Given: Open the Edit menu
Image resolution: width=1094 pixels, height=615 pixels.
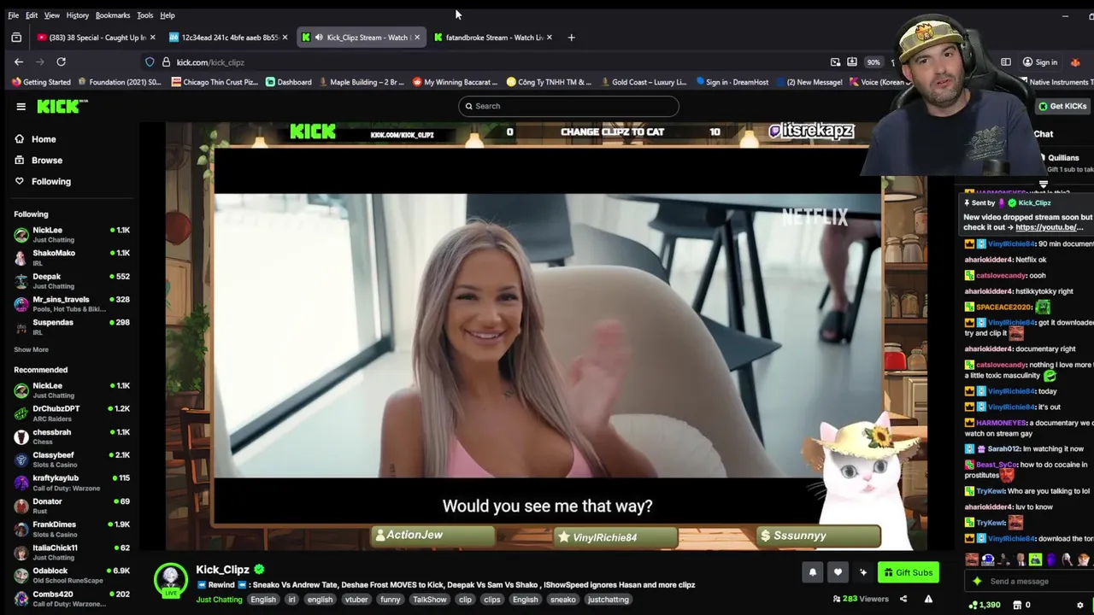Looking at the screenshot, I should (x=32, y=15).
